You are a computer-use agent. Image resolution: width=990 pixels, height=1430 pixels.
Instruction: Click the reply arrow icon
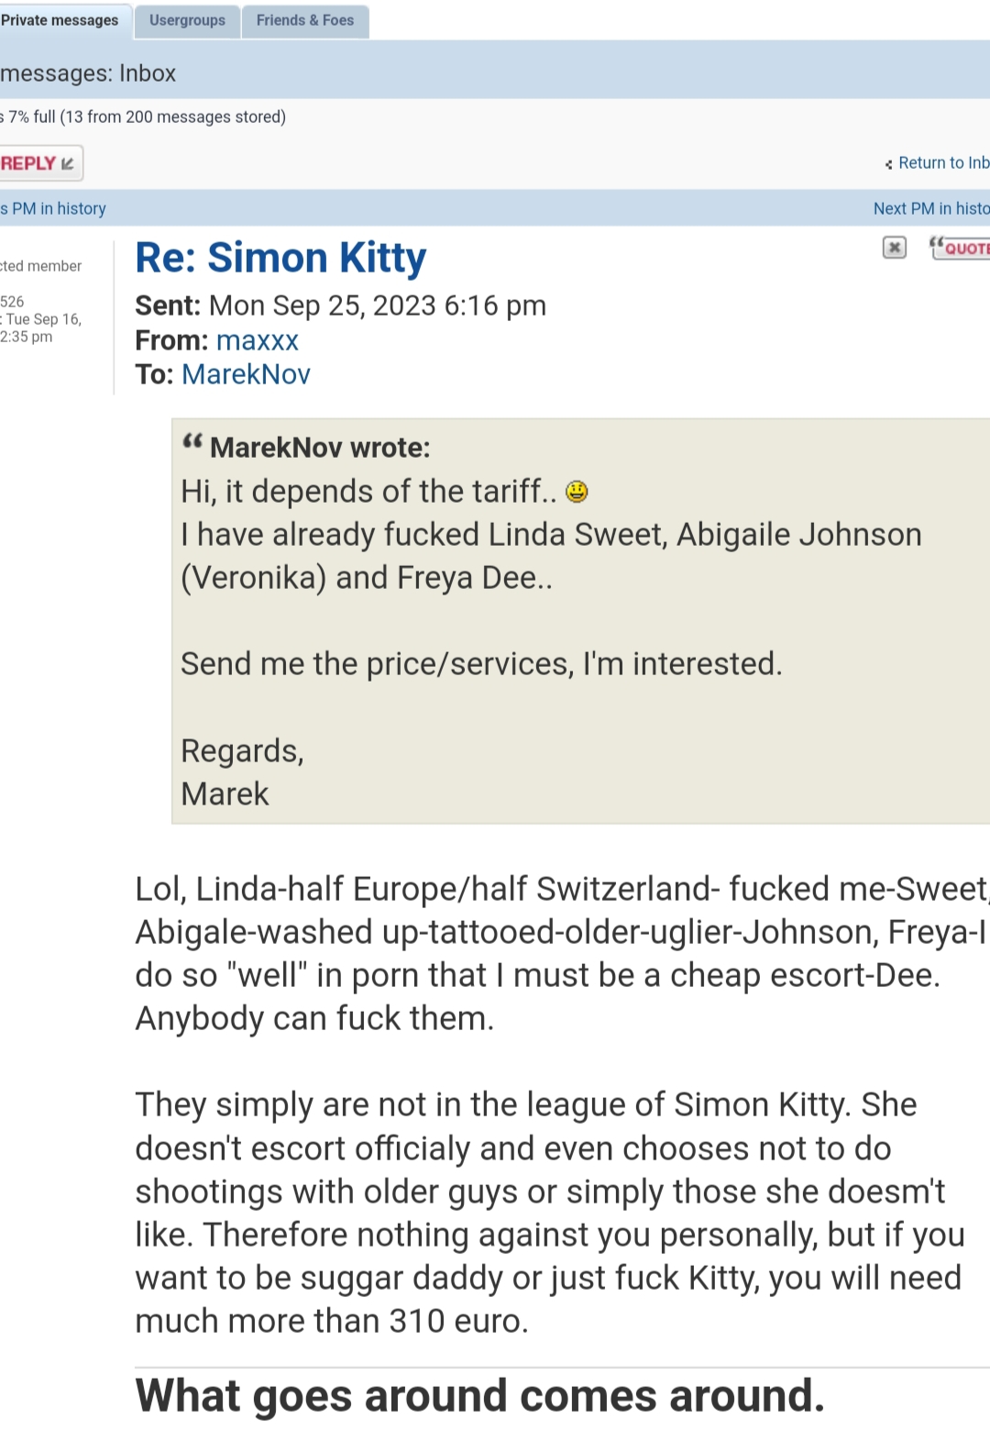tap(68, 164)
